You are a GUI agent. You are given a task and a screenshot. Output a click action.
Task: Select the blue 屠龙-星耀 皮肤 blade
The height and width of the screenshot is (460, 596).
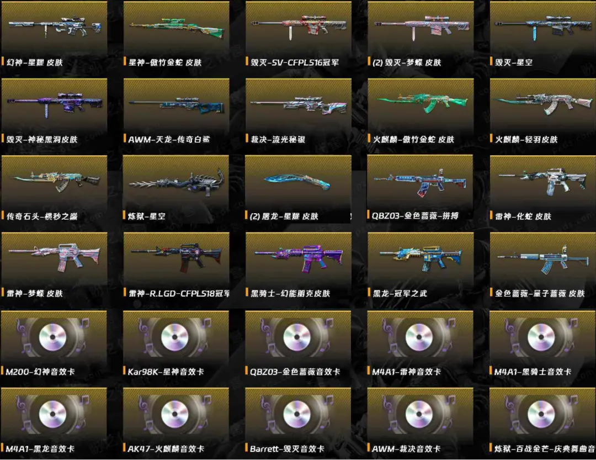296,182
